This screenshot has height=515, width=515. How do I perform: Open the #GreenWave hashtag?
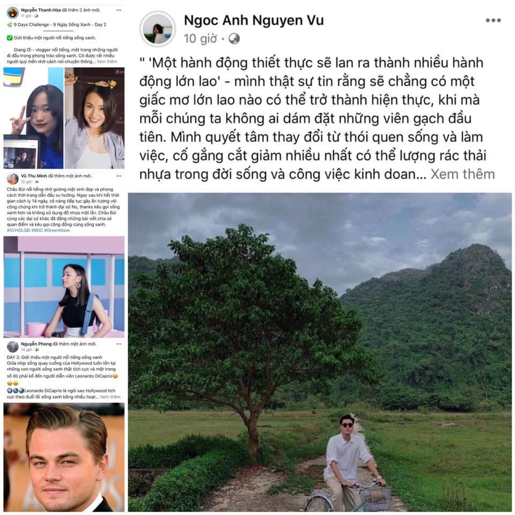(57, 230)
